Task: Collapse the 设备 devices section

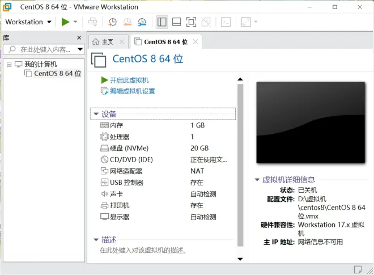Action: click(96, 114)
